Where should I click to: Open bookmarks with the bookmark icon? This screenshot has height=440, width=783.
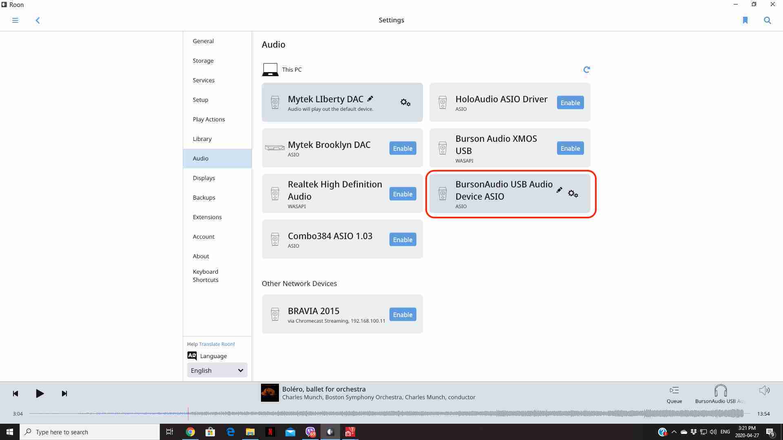[x=745, y=20]
